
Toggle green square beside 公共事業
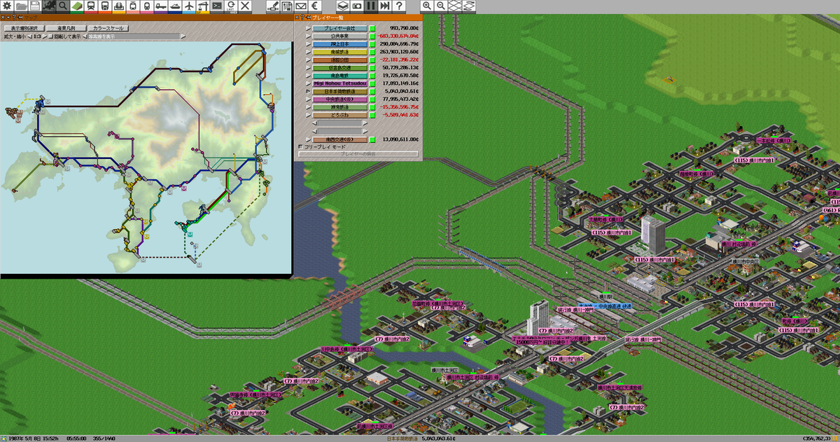point(372,36)
